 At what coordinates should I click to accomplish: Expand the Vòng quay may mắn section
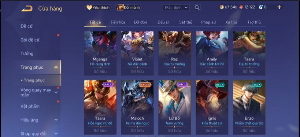point(56,92)
